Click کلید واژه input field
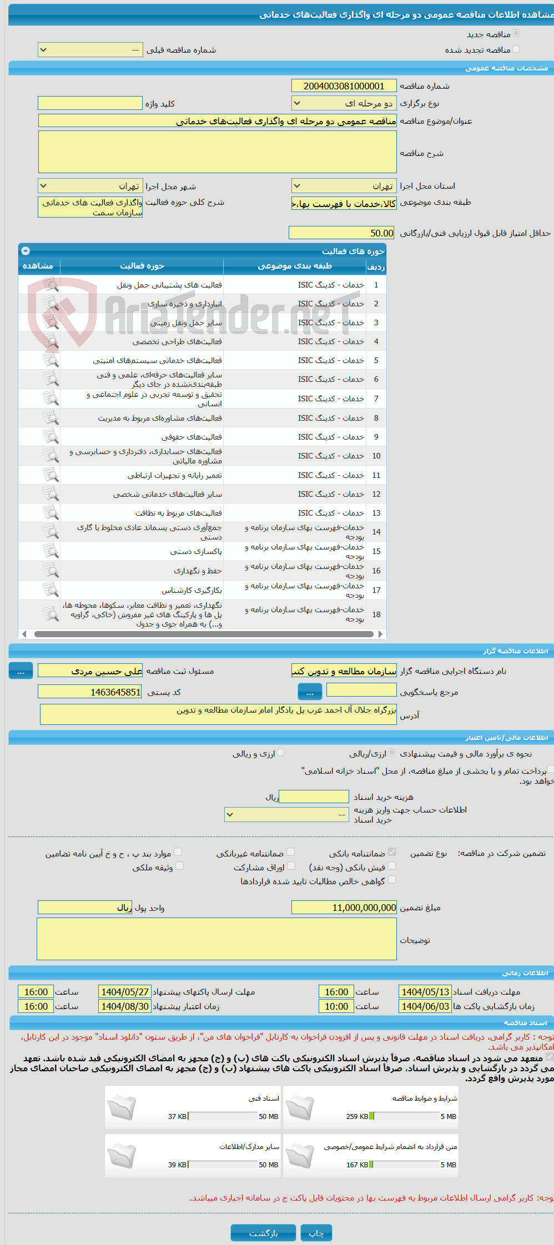 [x=90, y=103]
